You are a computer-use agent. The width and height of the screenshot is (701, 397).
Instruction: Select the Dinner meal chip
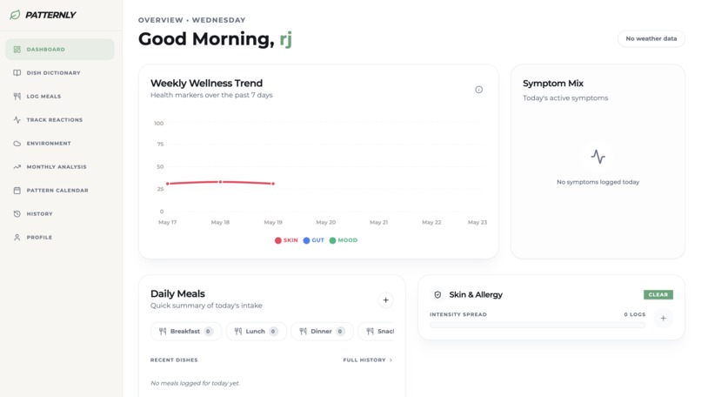pyautogui.click(x=322, y=331)
